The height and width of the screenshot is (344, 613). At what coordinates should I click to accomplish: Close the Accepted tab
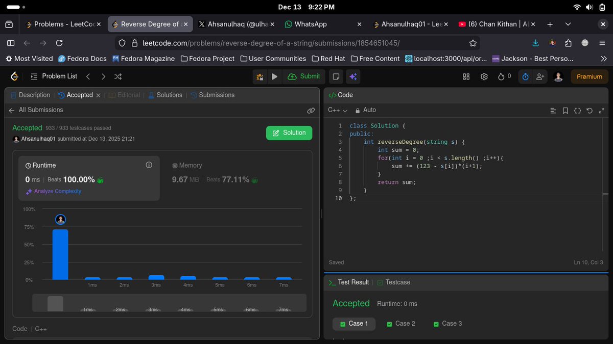tap(98, 95)
